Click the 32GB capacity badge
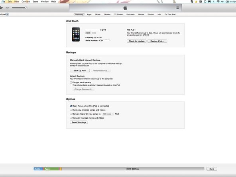 pos(88,33)
